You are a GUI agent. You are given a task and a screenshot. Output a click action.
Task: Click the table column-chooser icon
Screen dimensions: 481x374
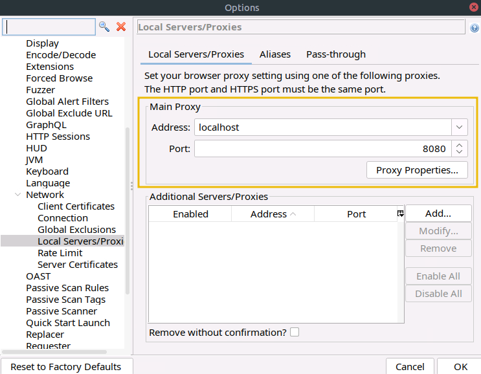point(400,214)
